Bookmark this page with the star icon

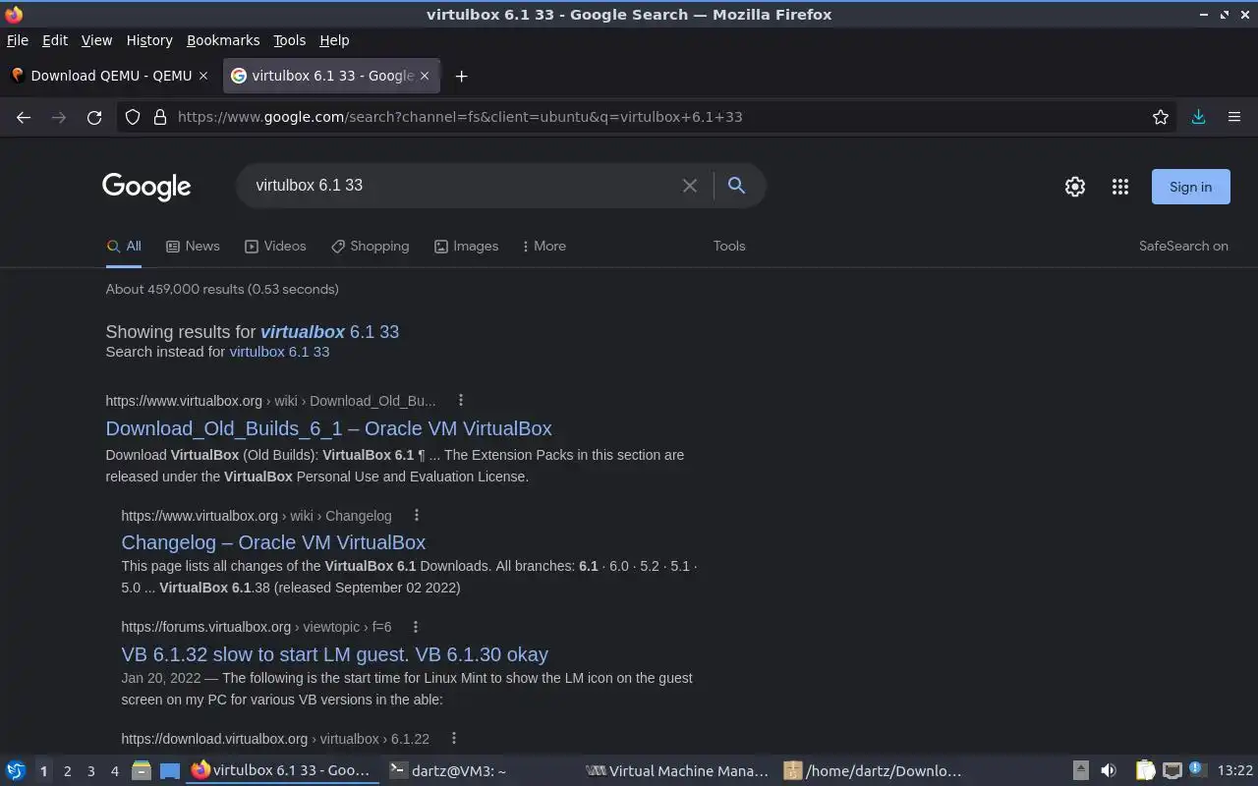[x=1161, y=117]
